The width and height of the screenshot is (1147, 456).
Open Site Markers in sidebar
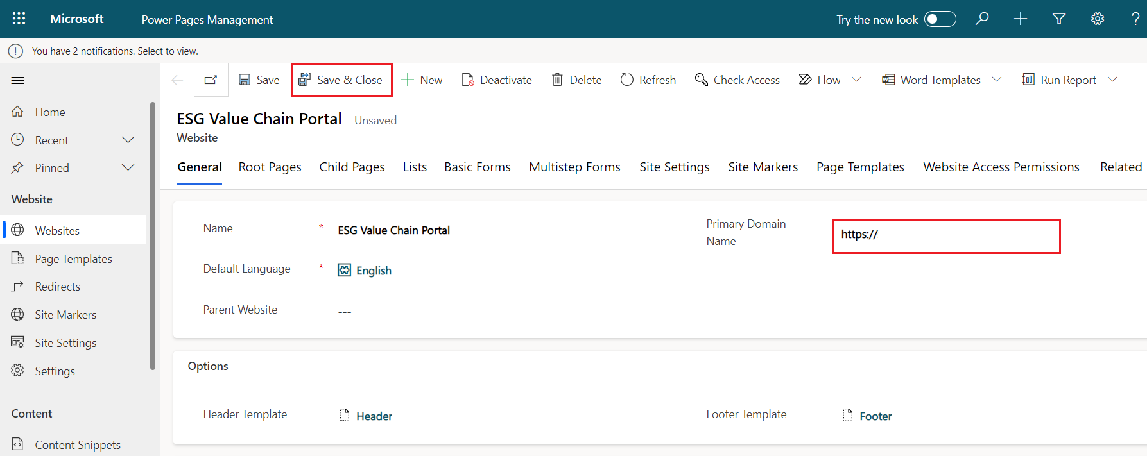[x=74, y=315]
